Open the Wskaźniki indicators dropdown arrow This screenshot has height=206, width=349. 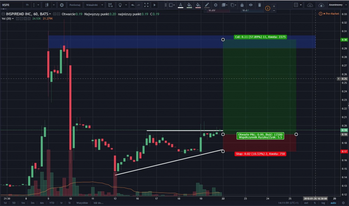click(102, 5)
